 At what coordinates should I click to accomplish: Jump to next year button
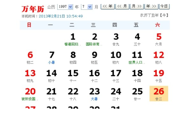coord(151,7)
